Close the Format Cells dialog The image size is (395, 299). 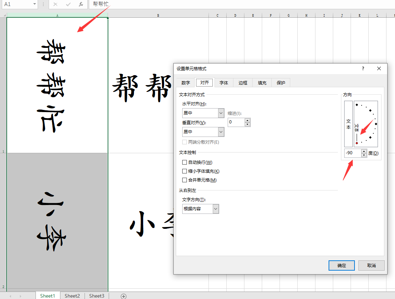(379, 69)
